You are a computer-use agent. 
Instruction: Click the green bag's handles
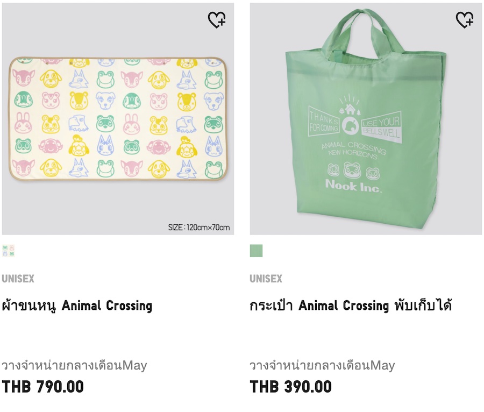362,31
